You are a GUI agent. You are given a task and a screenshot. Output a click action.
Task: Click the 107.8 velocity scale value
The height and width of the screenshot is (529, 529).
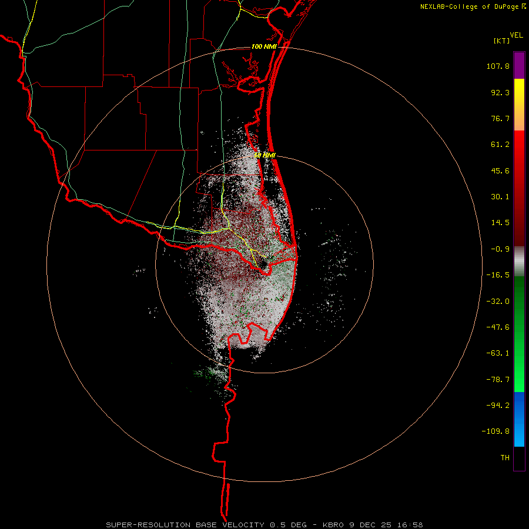click(x=498, y=66)
